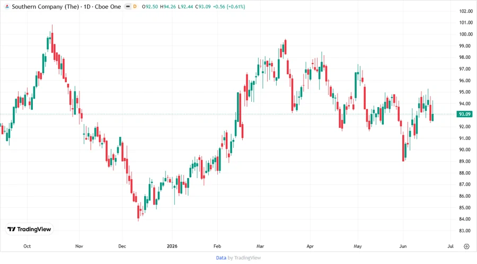Click the 83.00 price scale label
This screenshot has height=264, width=477.
[x=466, y=231]
